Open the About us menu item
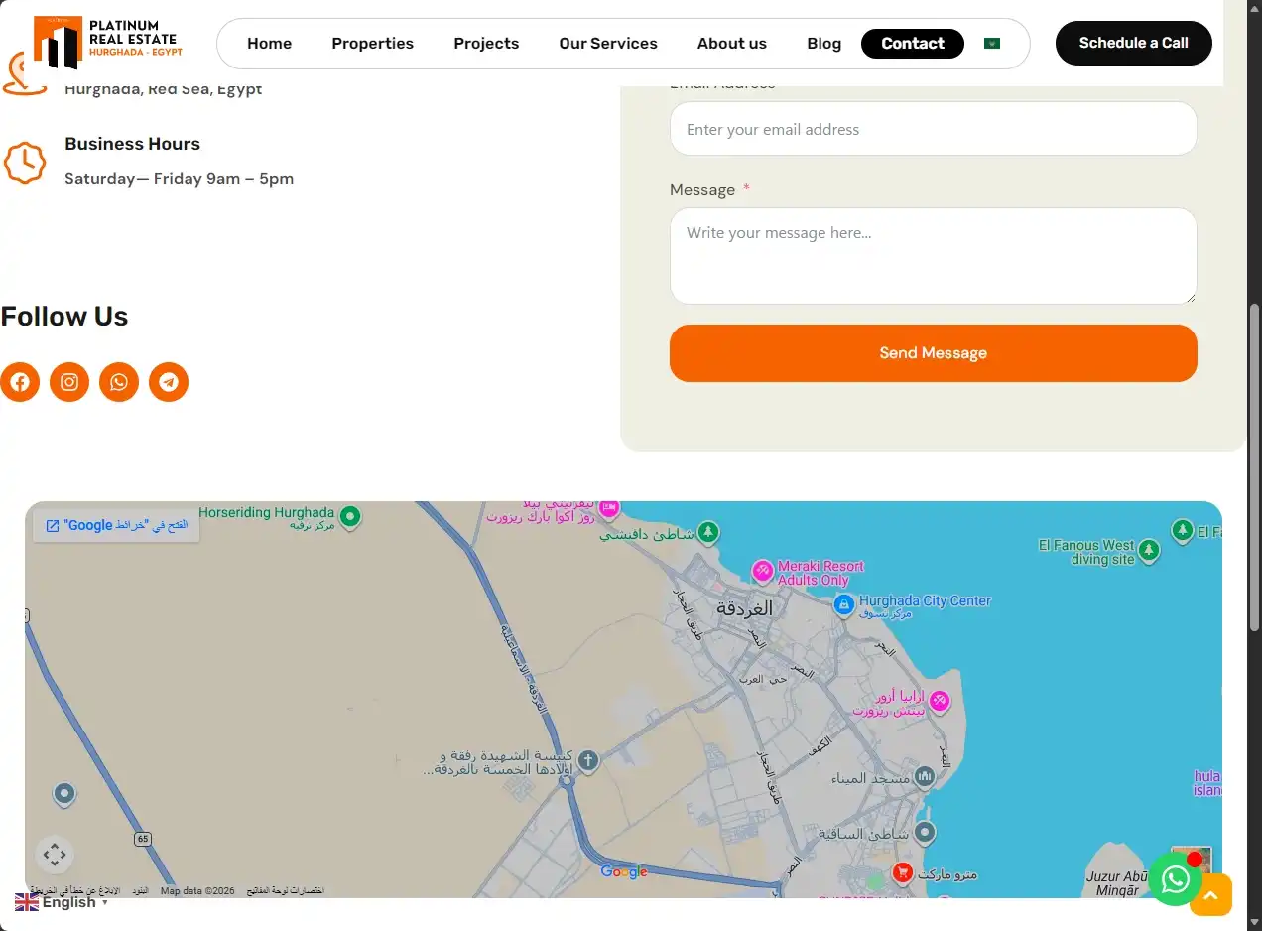Image resolution: width=1262 pixels, height=931 pixels. [x=732, y=44]
